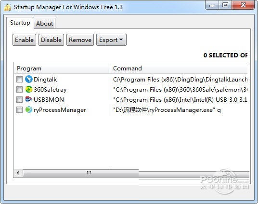Click the Startup Manager title bar icon
258x204 pixels.
pyautogui.click(x=8, y=7)
